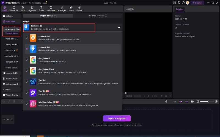Open the Ajuda menu
This screenshot has width=220, height=137.
tap(45, 3)
